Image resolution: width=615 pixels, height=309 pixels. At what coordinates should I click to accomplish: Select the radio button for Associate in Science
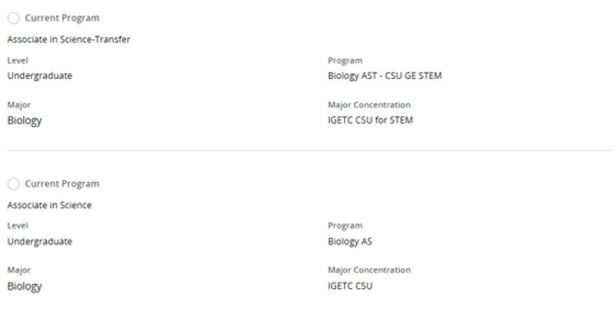coord(13,184)
